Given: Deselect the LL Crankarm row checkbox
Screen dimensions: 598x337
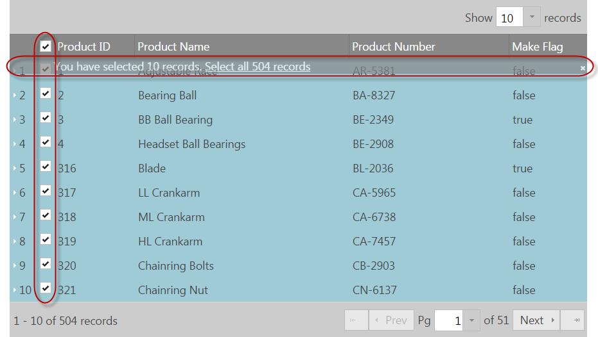Looking at the screenshot, I should tap(46, 191).
